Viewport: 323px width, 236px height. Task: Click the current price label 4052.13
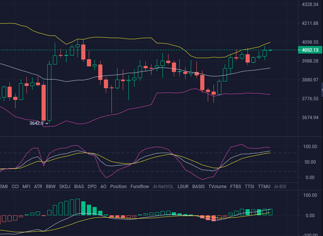(310, 50)
